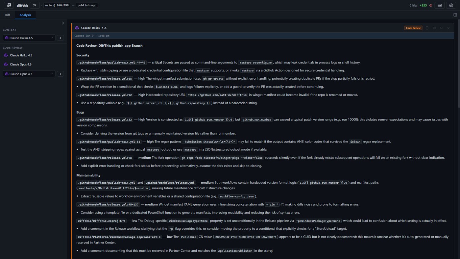Click the release.yml:72 file reference
Viewport: 460px width, 259px height.
point(105,95)
